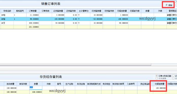Click releasable quantity 100.000000 in highlighted row
This screenshot has height=94, width=177.
pos(122,19)
